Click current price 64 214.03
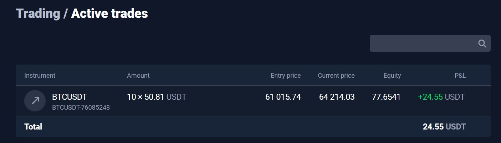Image resolution: width=501 pixels, height=143 pixels. point(337,97)
